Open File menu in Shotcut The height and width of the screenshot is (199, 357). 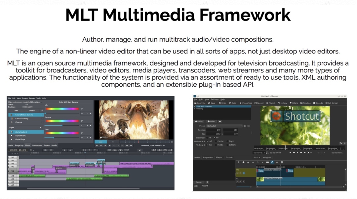(x=196, y=99)
